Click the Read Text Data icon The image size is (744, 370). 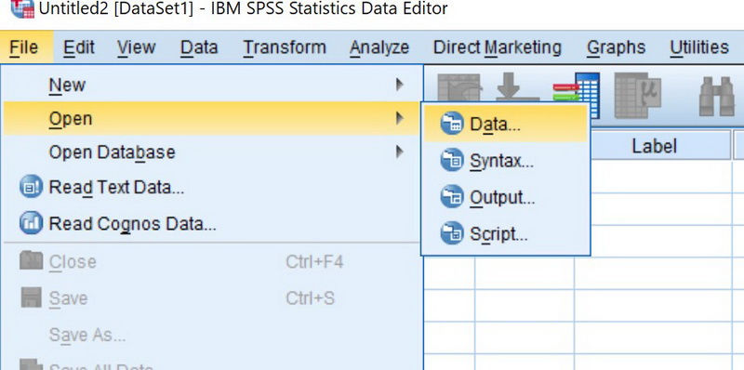tap(32, 188)
